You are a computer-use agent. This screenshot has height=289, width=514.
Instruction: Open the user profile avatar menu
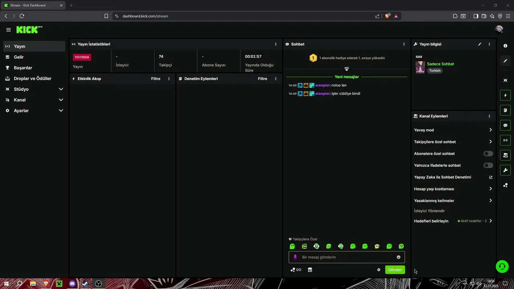click(x=499, y=29)
